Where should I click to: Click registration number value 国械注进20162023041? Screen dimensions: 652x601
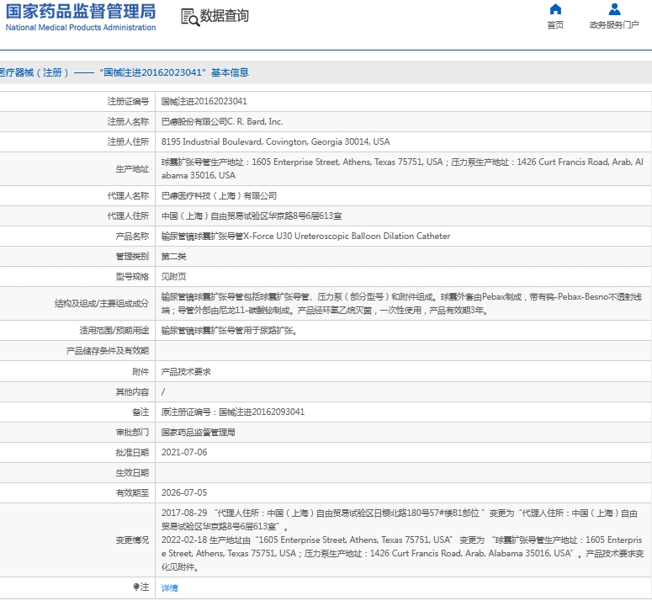tap(204, 102)
